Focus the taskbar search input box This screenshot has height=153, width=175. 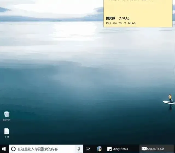46,149
